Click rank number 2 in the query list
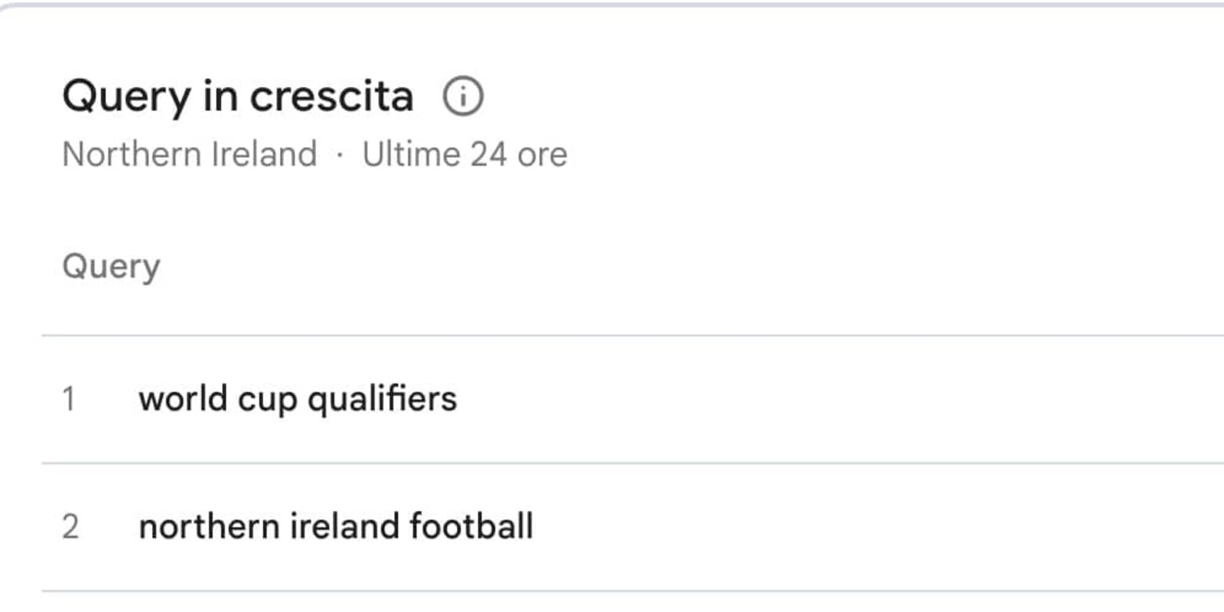The image size is (1224, 612). [x=70, y=526]
